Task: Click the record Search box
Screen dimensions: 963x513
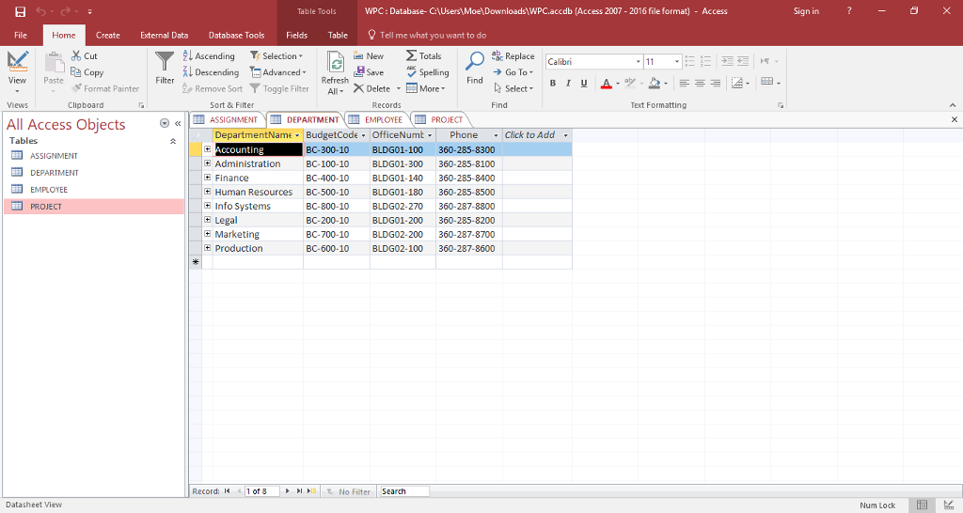Action: tap(404, 491)
